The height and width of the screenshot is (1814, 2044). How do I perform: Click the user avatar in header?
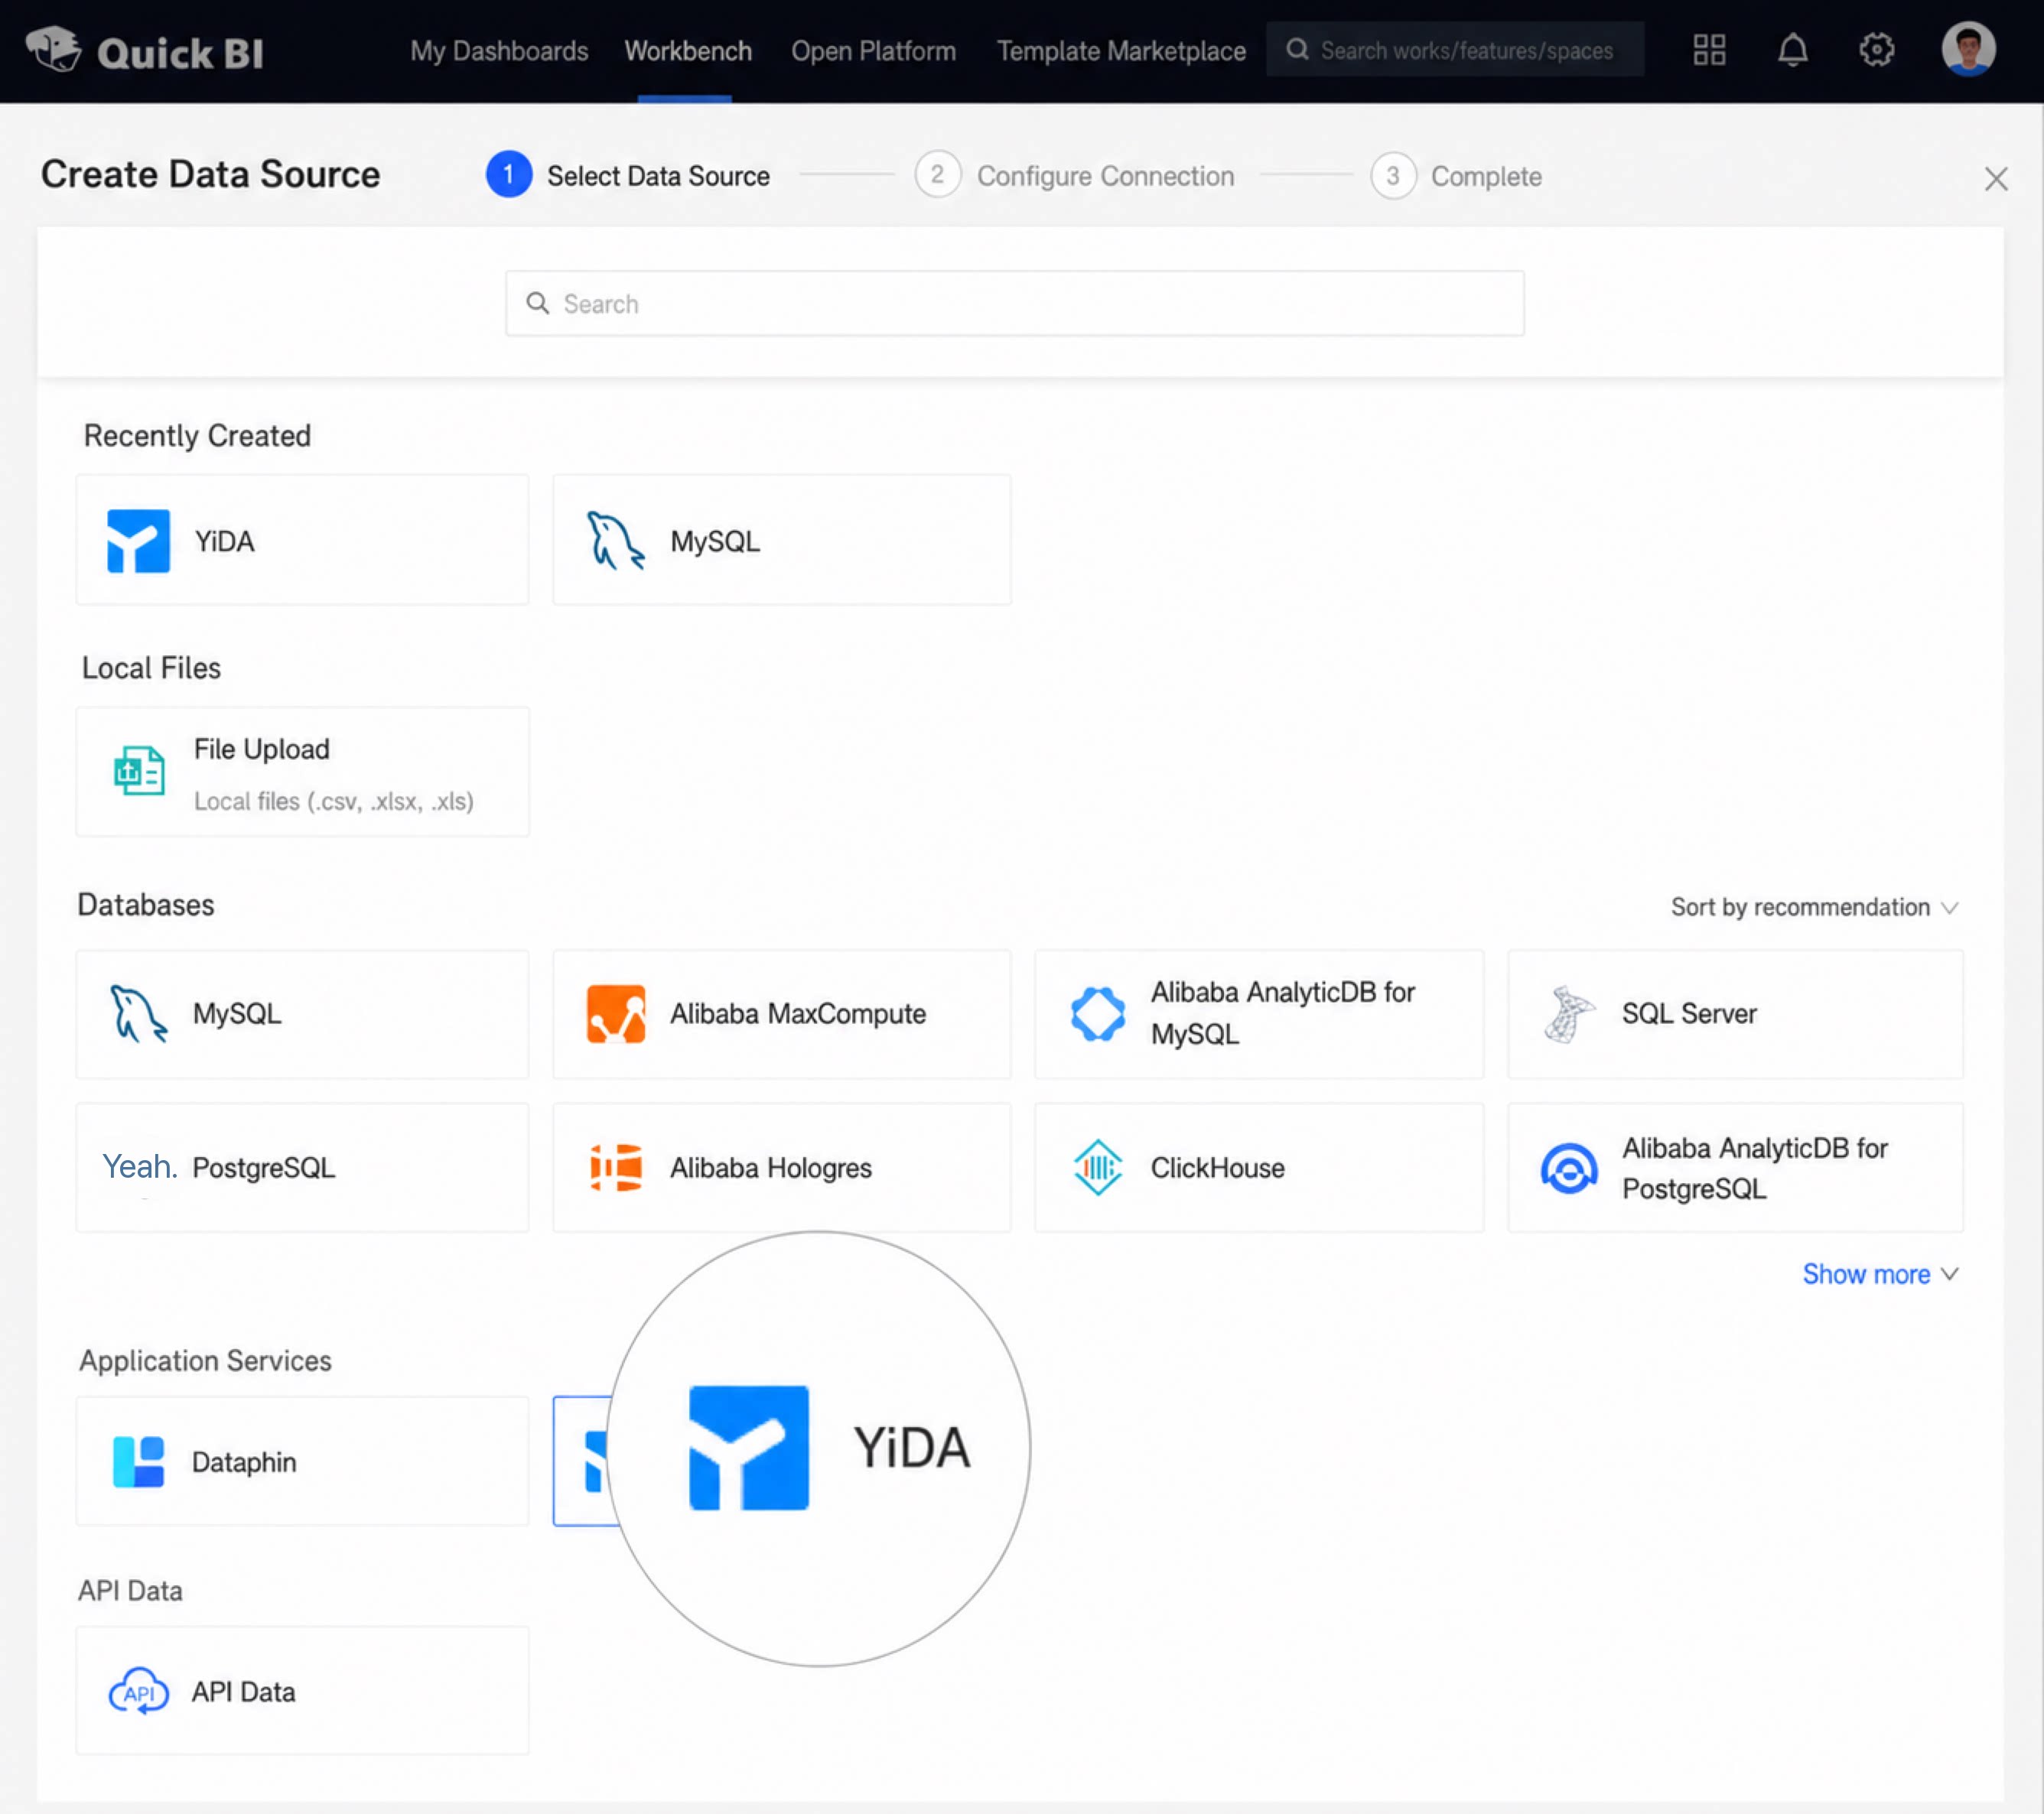1968,49
